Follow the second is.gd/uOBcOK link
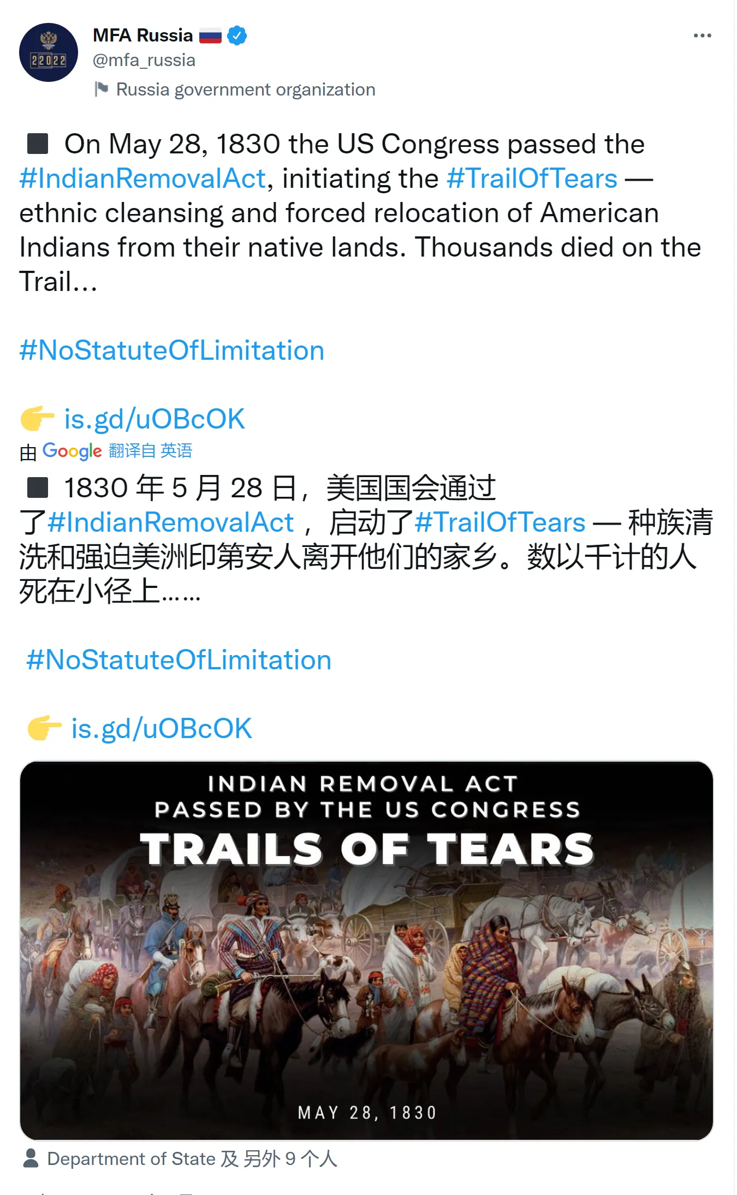 [x=162, y=729]
